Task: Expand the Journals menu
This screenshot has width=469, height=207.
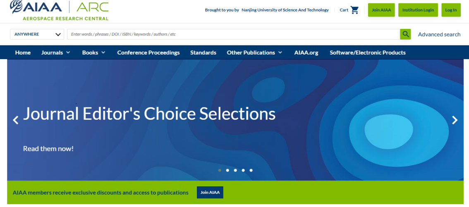Action: tap(56, 52)
